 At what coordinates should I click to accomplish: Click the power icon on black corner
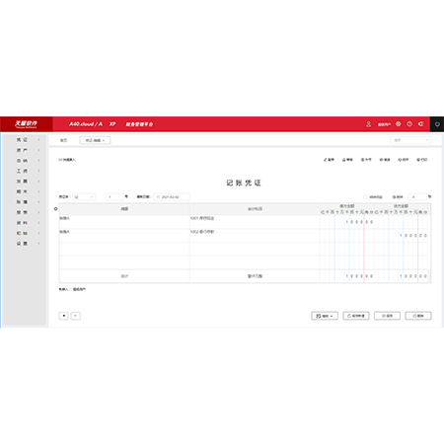[437, 124]
